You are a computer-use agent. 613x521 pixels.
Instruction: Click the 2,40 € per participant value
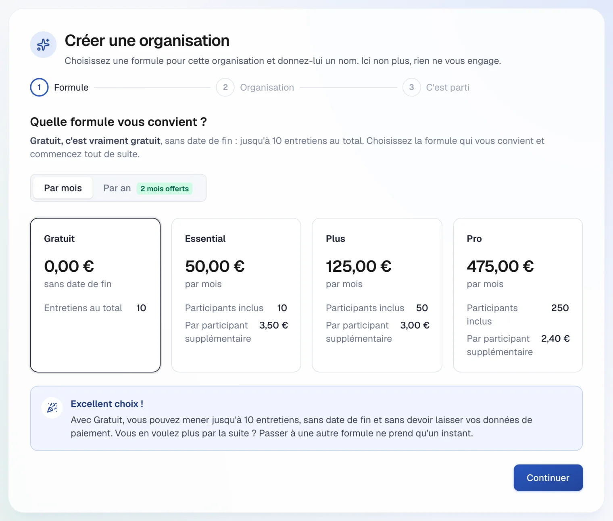click(555, 339)
